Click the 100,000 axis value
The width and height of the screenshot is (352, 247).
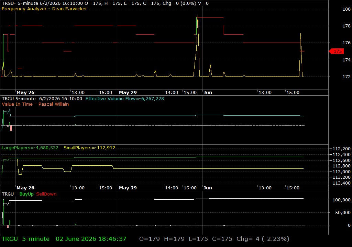[341, 200]
